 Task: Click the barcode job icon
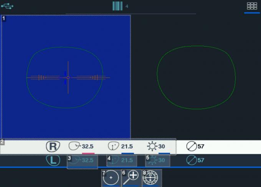click(117, 6)
